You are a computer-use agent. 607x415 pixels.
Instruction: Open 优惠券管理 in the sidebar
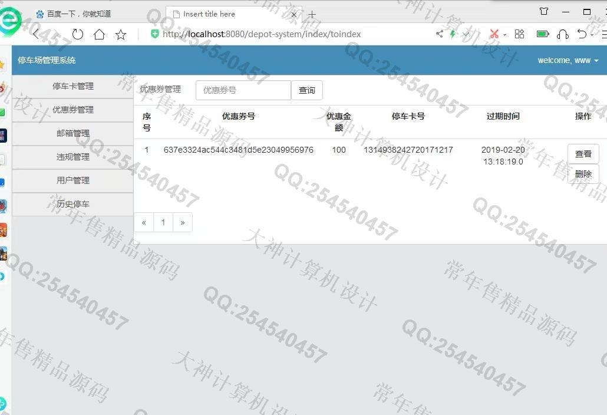72,110
